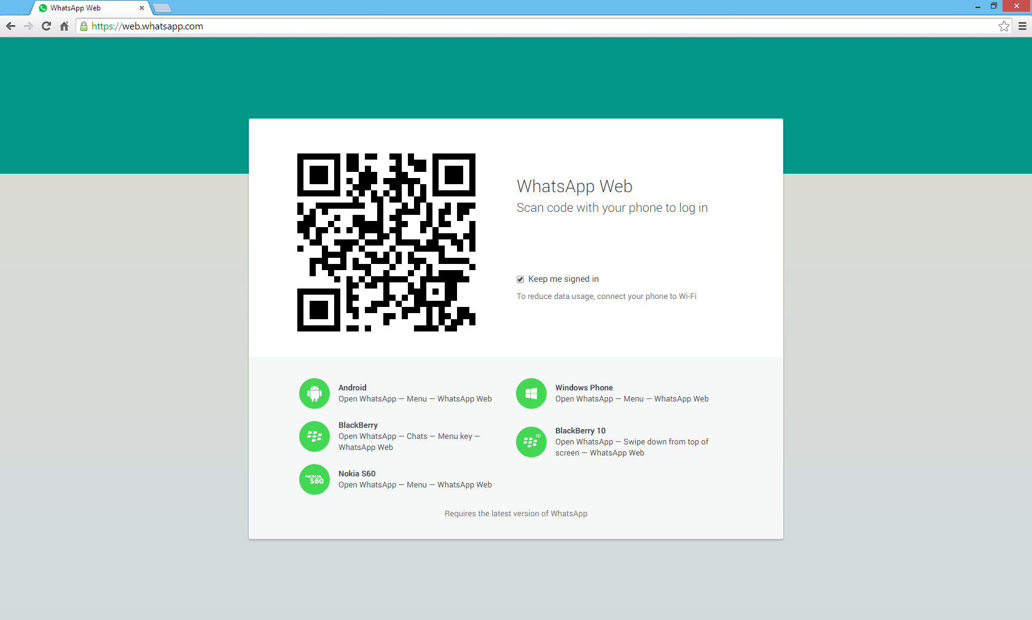This screenshot has height=620, width=1032.
Task: Open a new browser tab
Action: click(162, 8)
